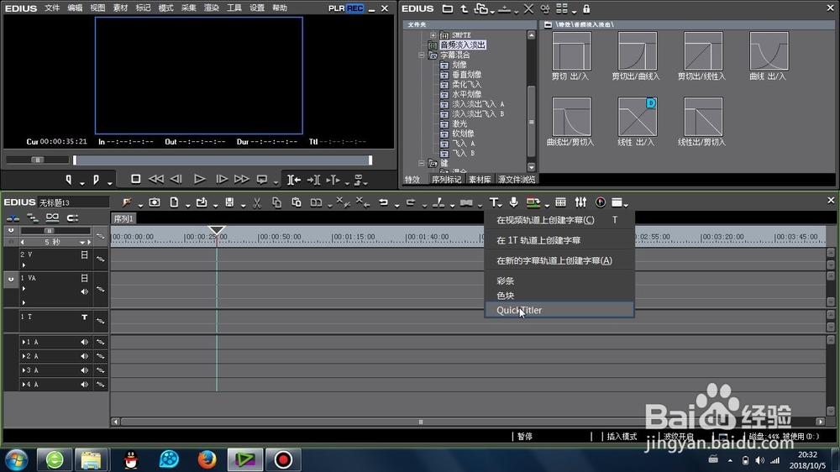Select 'Create title on video track' menu entry
The height and width of the screenshot is (472, 840).
click(559, 220)
